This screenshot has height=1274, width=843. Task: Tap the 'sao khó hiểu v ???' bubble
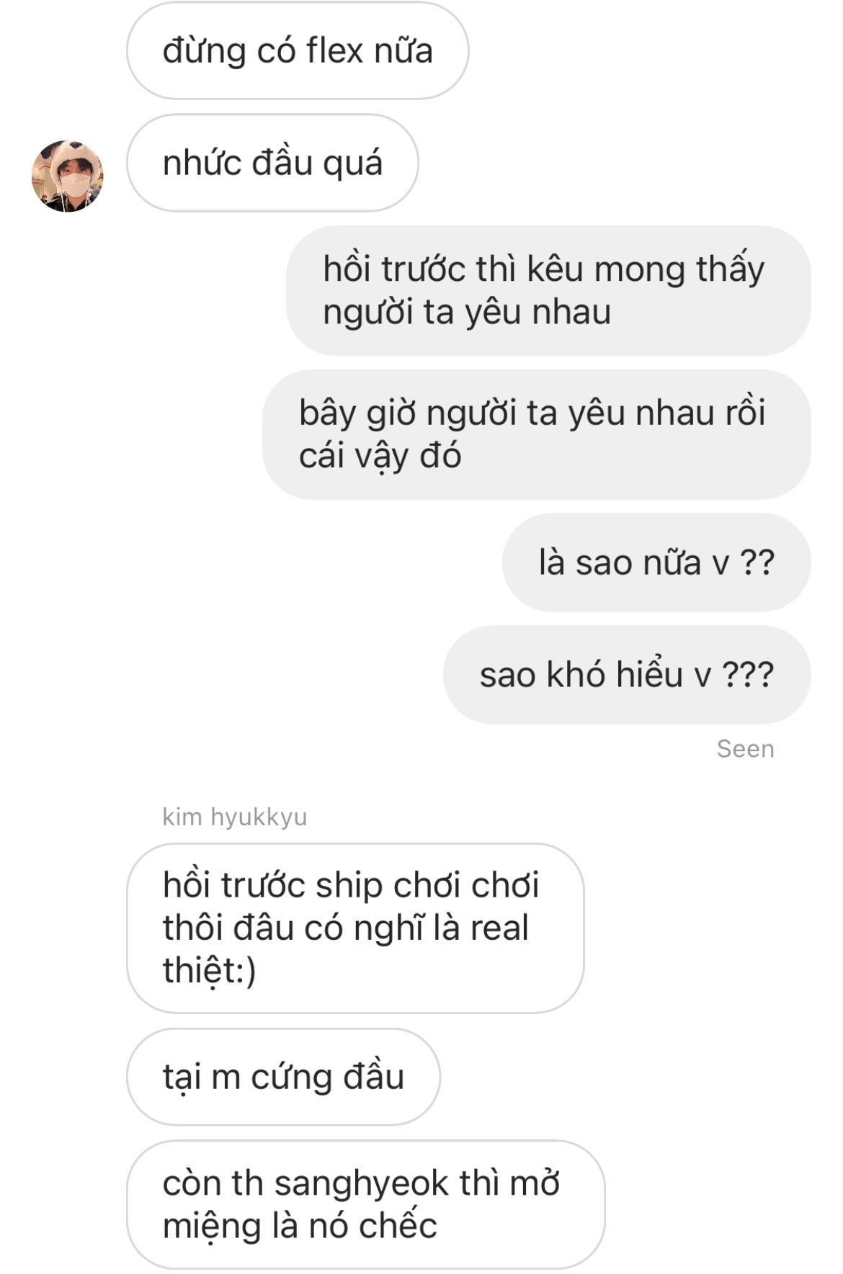point(627,675)
